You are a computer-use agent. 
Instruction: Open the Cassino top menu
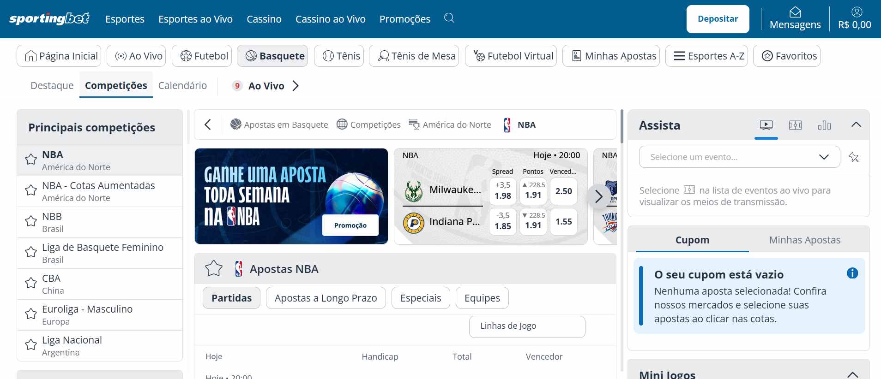264,19
